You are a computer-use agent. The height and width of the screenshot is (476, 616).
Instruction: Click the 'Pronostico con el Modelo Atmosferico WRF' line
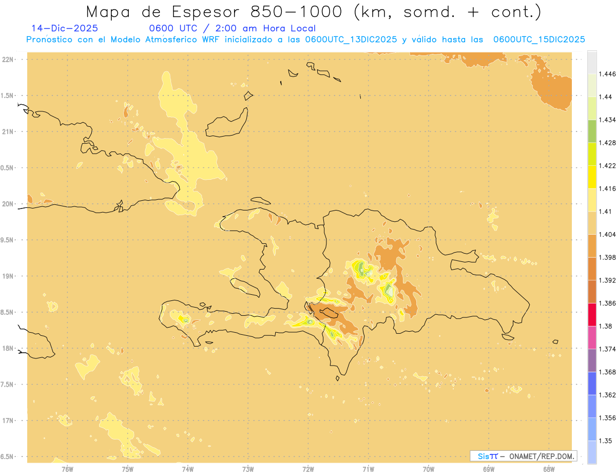tap(306, 39)
